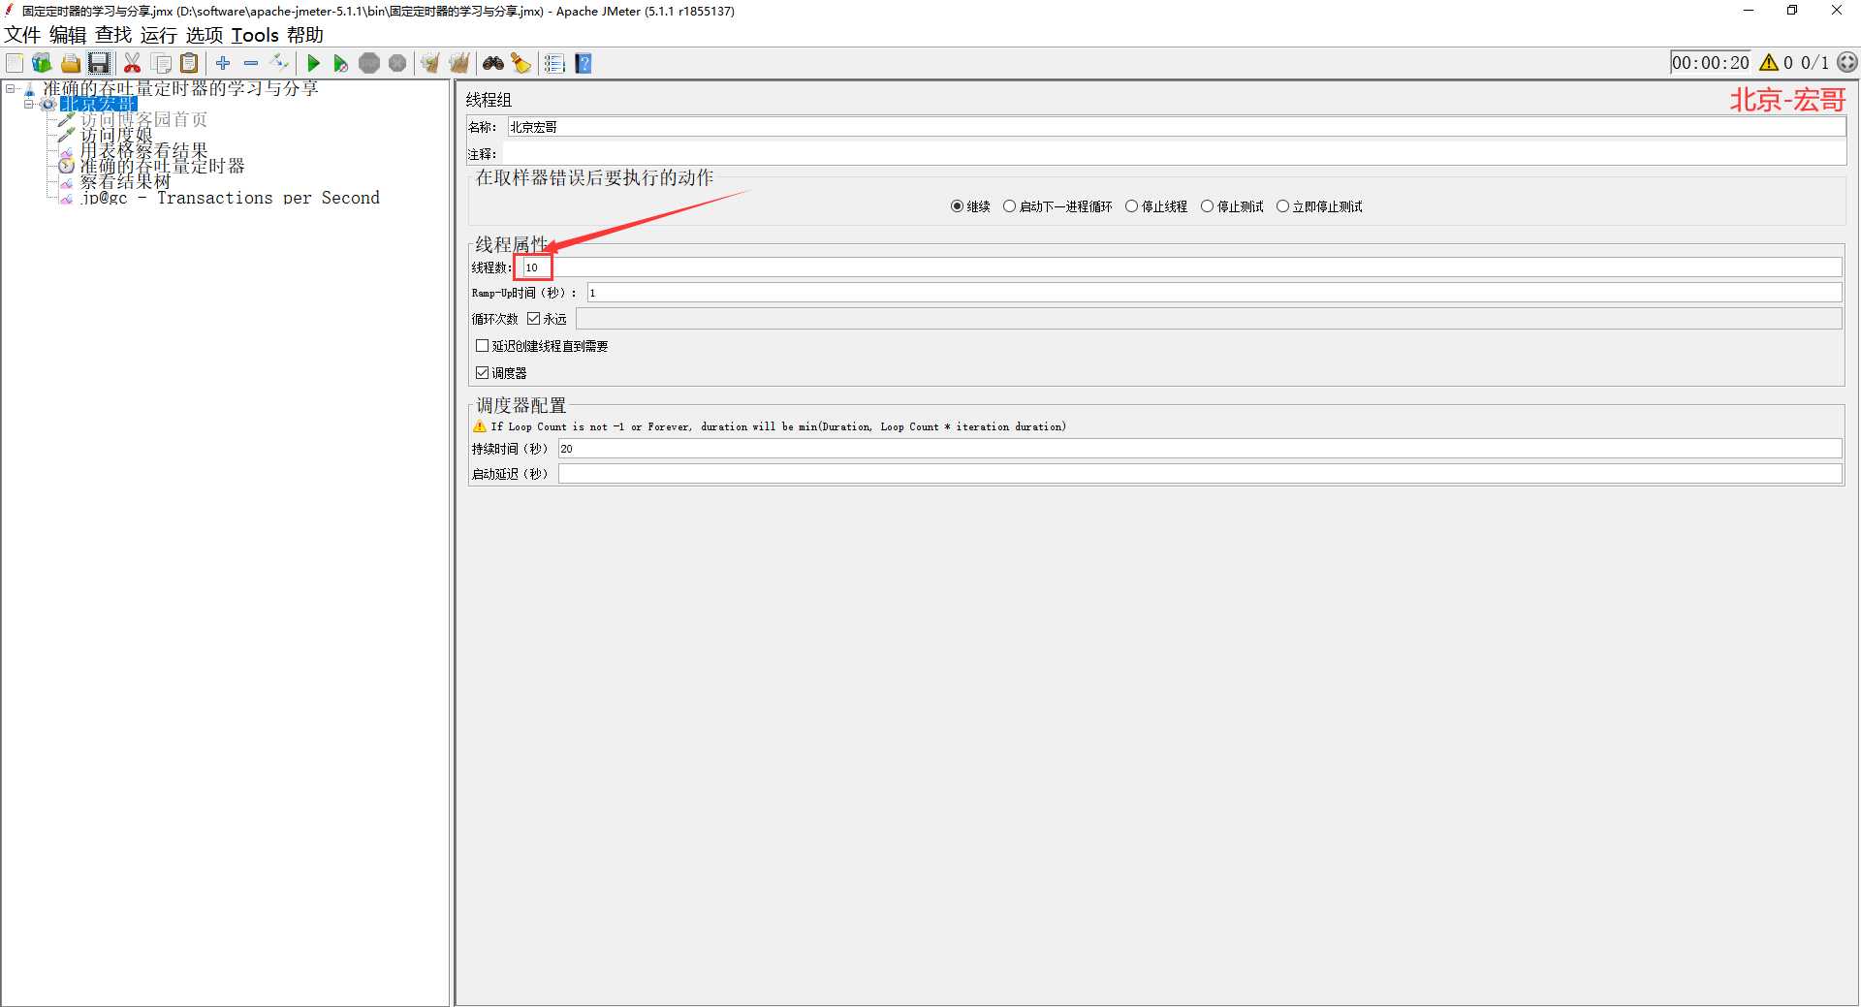Open the 运行 menu

[x=159, y=35]
